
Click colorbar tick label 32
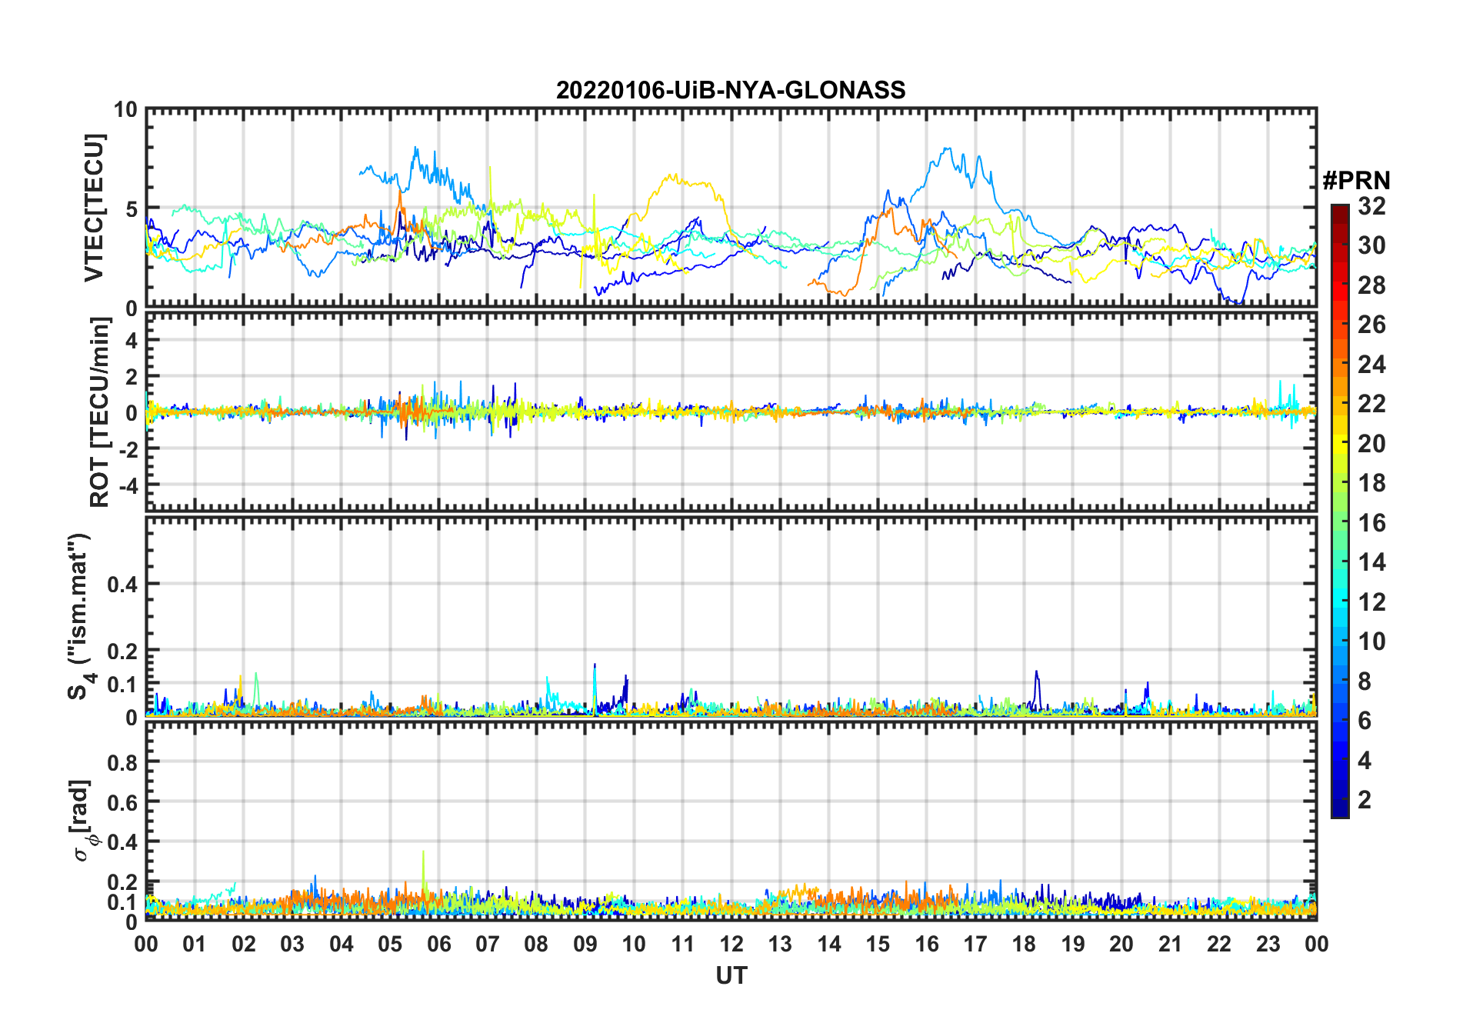(1371, 205)
